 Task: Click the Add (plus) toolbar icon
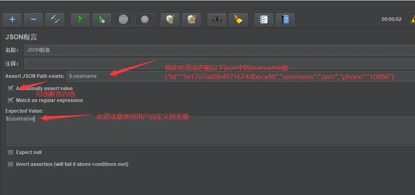coord(12,20)
